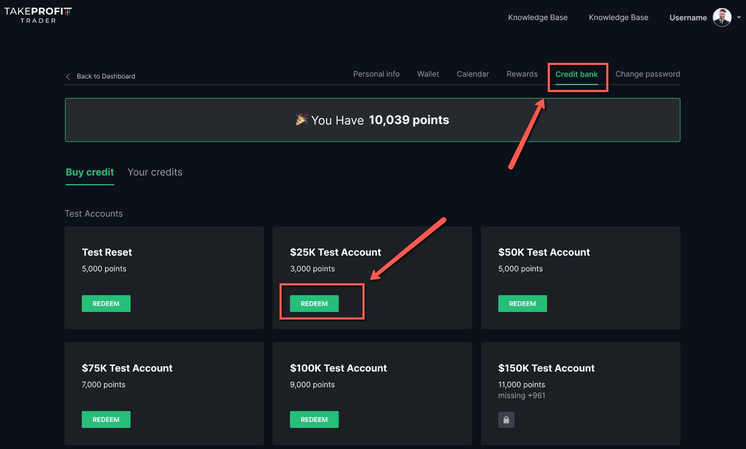Image resolution: width=746 pixels, height=449 pixels.
Task: Select the Buy credit tab
Action: click(90, 172)
